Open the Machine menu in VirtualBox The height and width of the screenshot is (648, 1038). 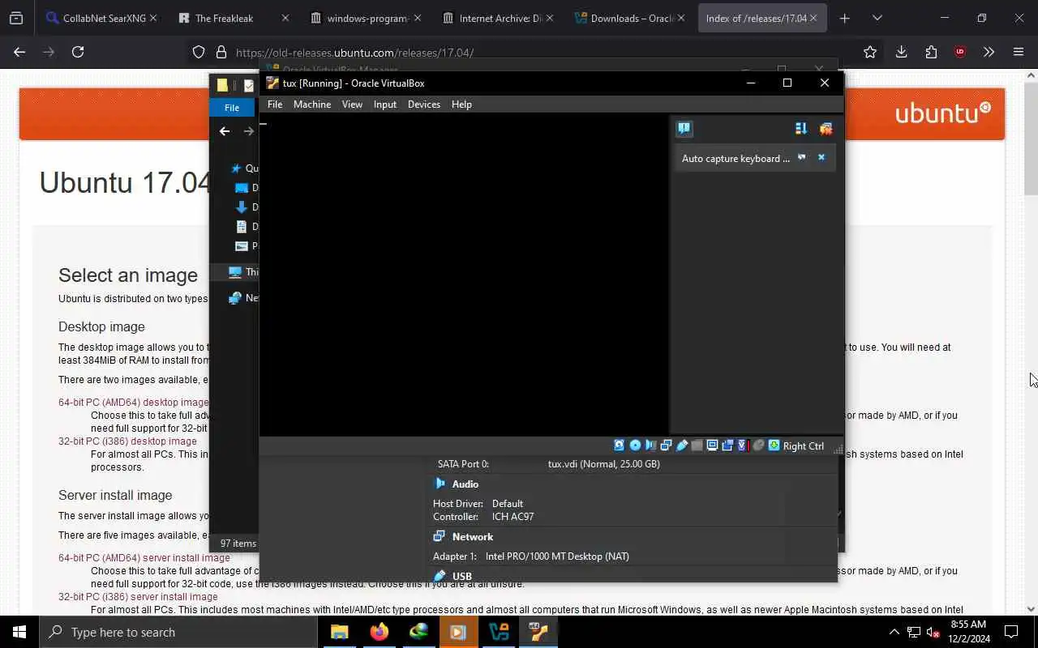tap(312, 104)
